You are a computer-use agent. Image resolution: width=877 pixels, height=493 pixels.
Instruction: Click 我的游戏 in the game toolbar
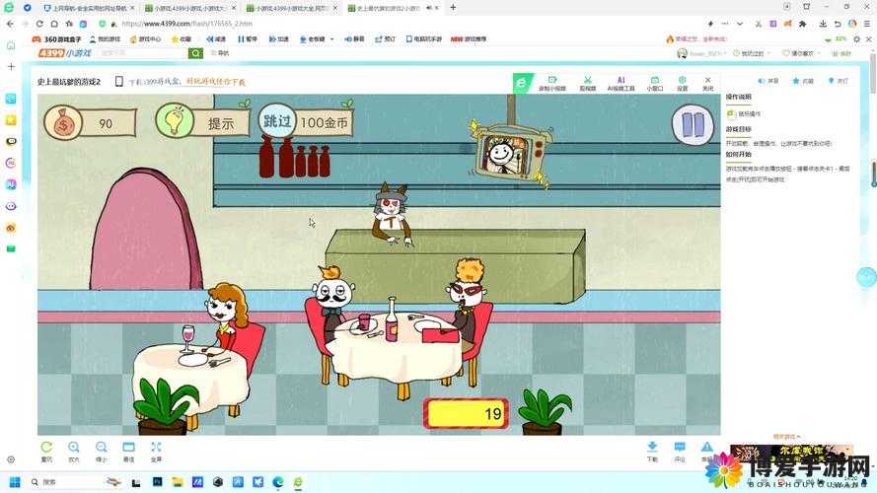[x=106, y=39]
